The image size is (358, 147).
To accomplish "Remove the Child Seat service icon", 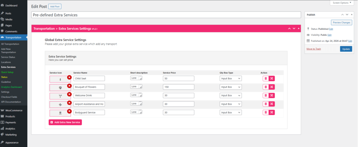I will 69,77.
